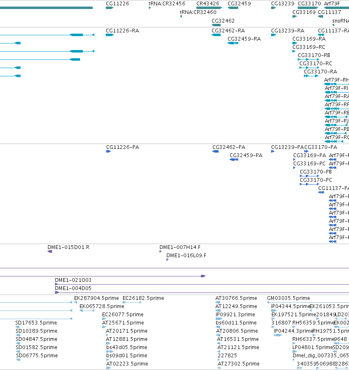Click the EK065728.5prime EST label
Viewport: 349px width, 370px height.
pyautogui.click(x=102, y=306)
